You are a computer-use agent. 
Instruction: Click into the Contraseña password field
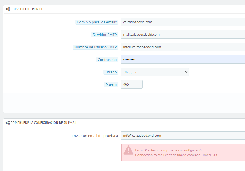(183, 59)
